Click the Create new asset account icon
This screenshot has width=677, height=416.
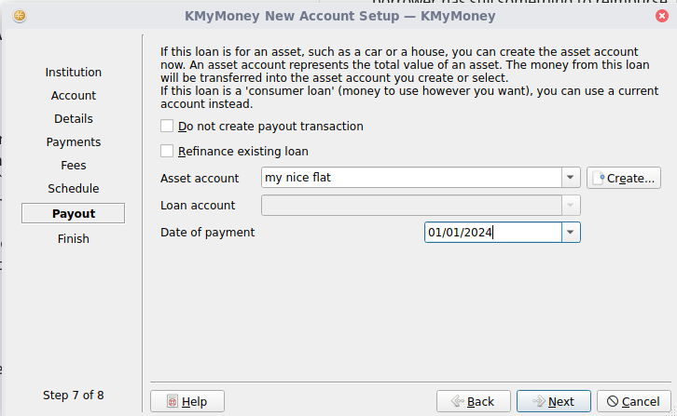point(599,178)
